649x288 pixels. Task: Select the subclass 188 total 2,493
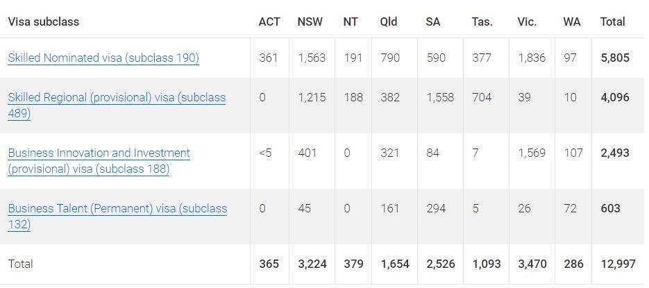(615, 153)
